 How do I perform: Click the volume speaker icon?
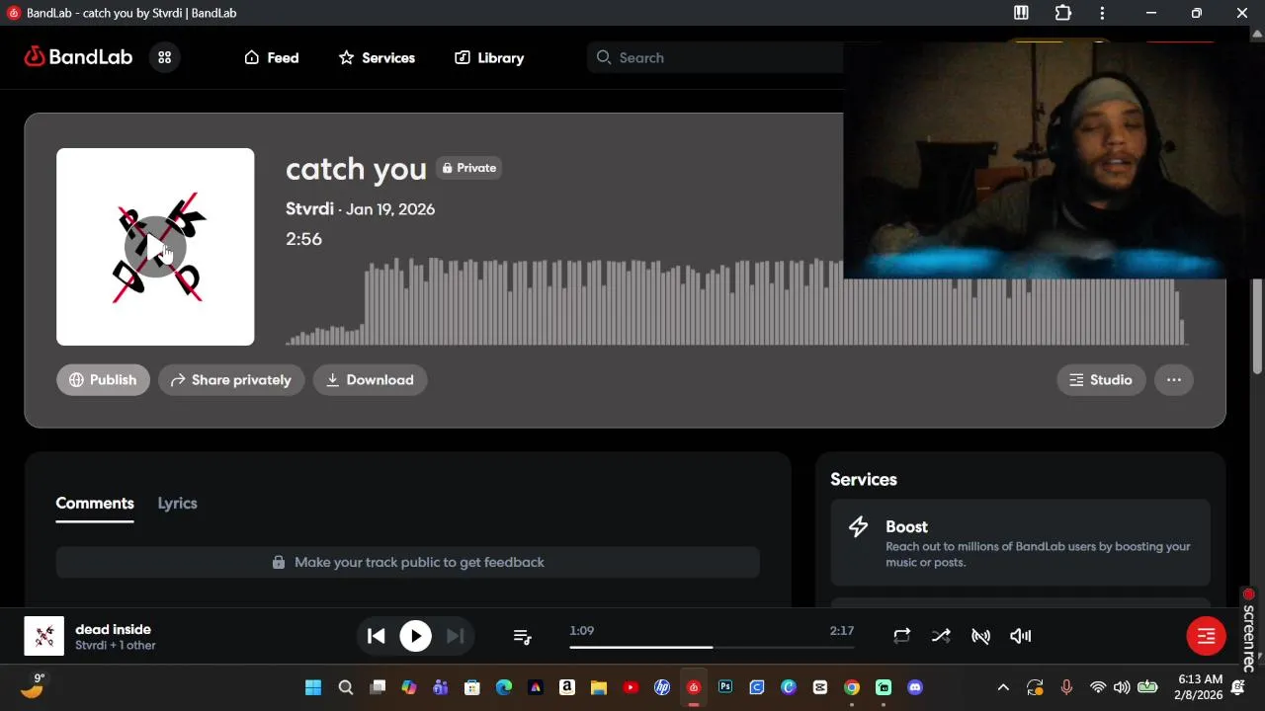click(1020, 636)
